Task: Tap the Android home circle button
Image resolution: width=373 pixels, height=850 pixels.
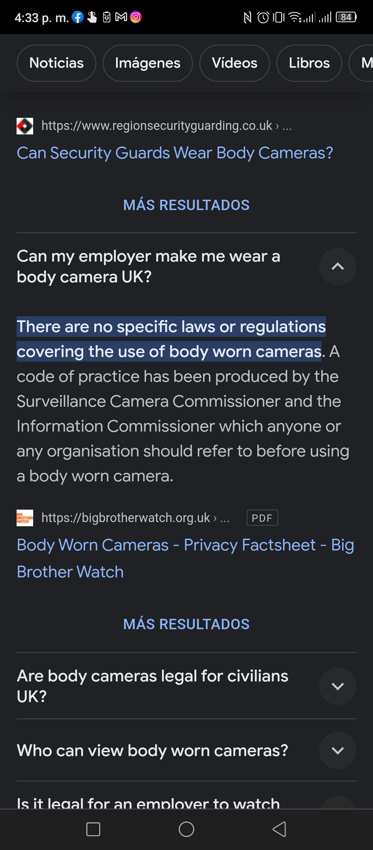Action: (186, 829)
